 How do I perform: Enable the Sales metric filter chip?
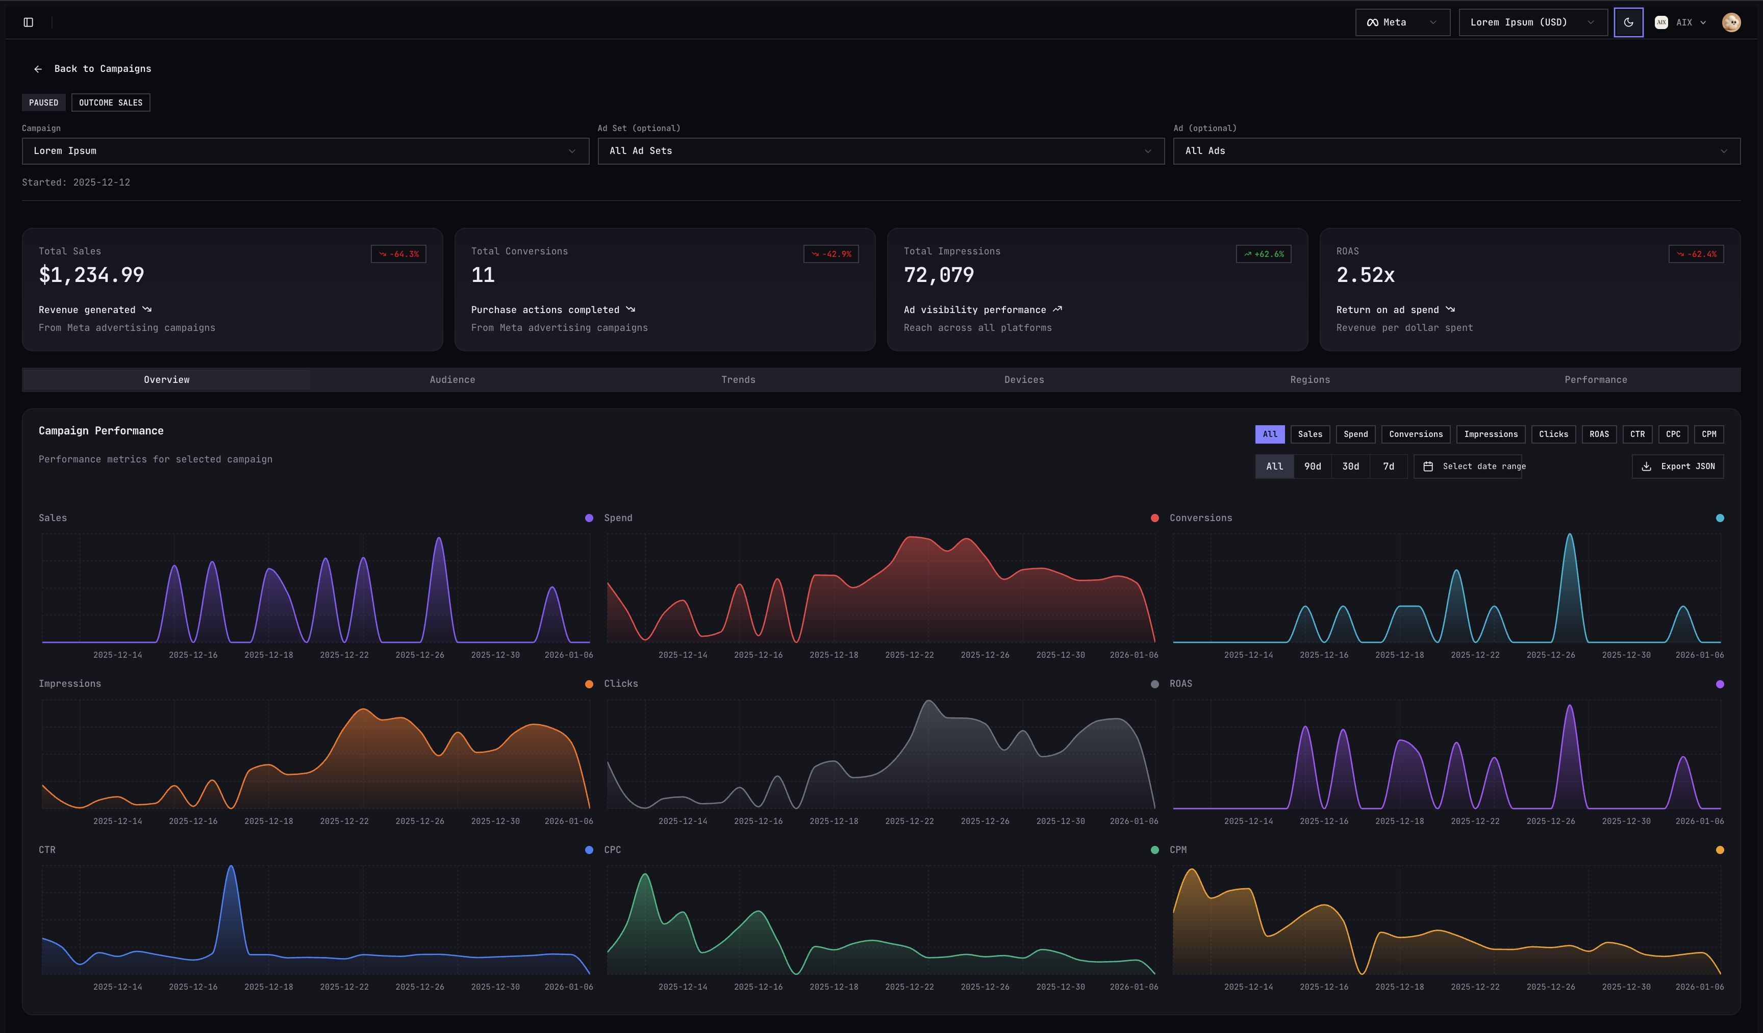click(1309, 433)
